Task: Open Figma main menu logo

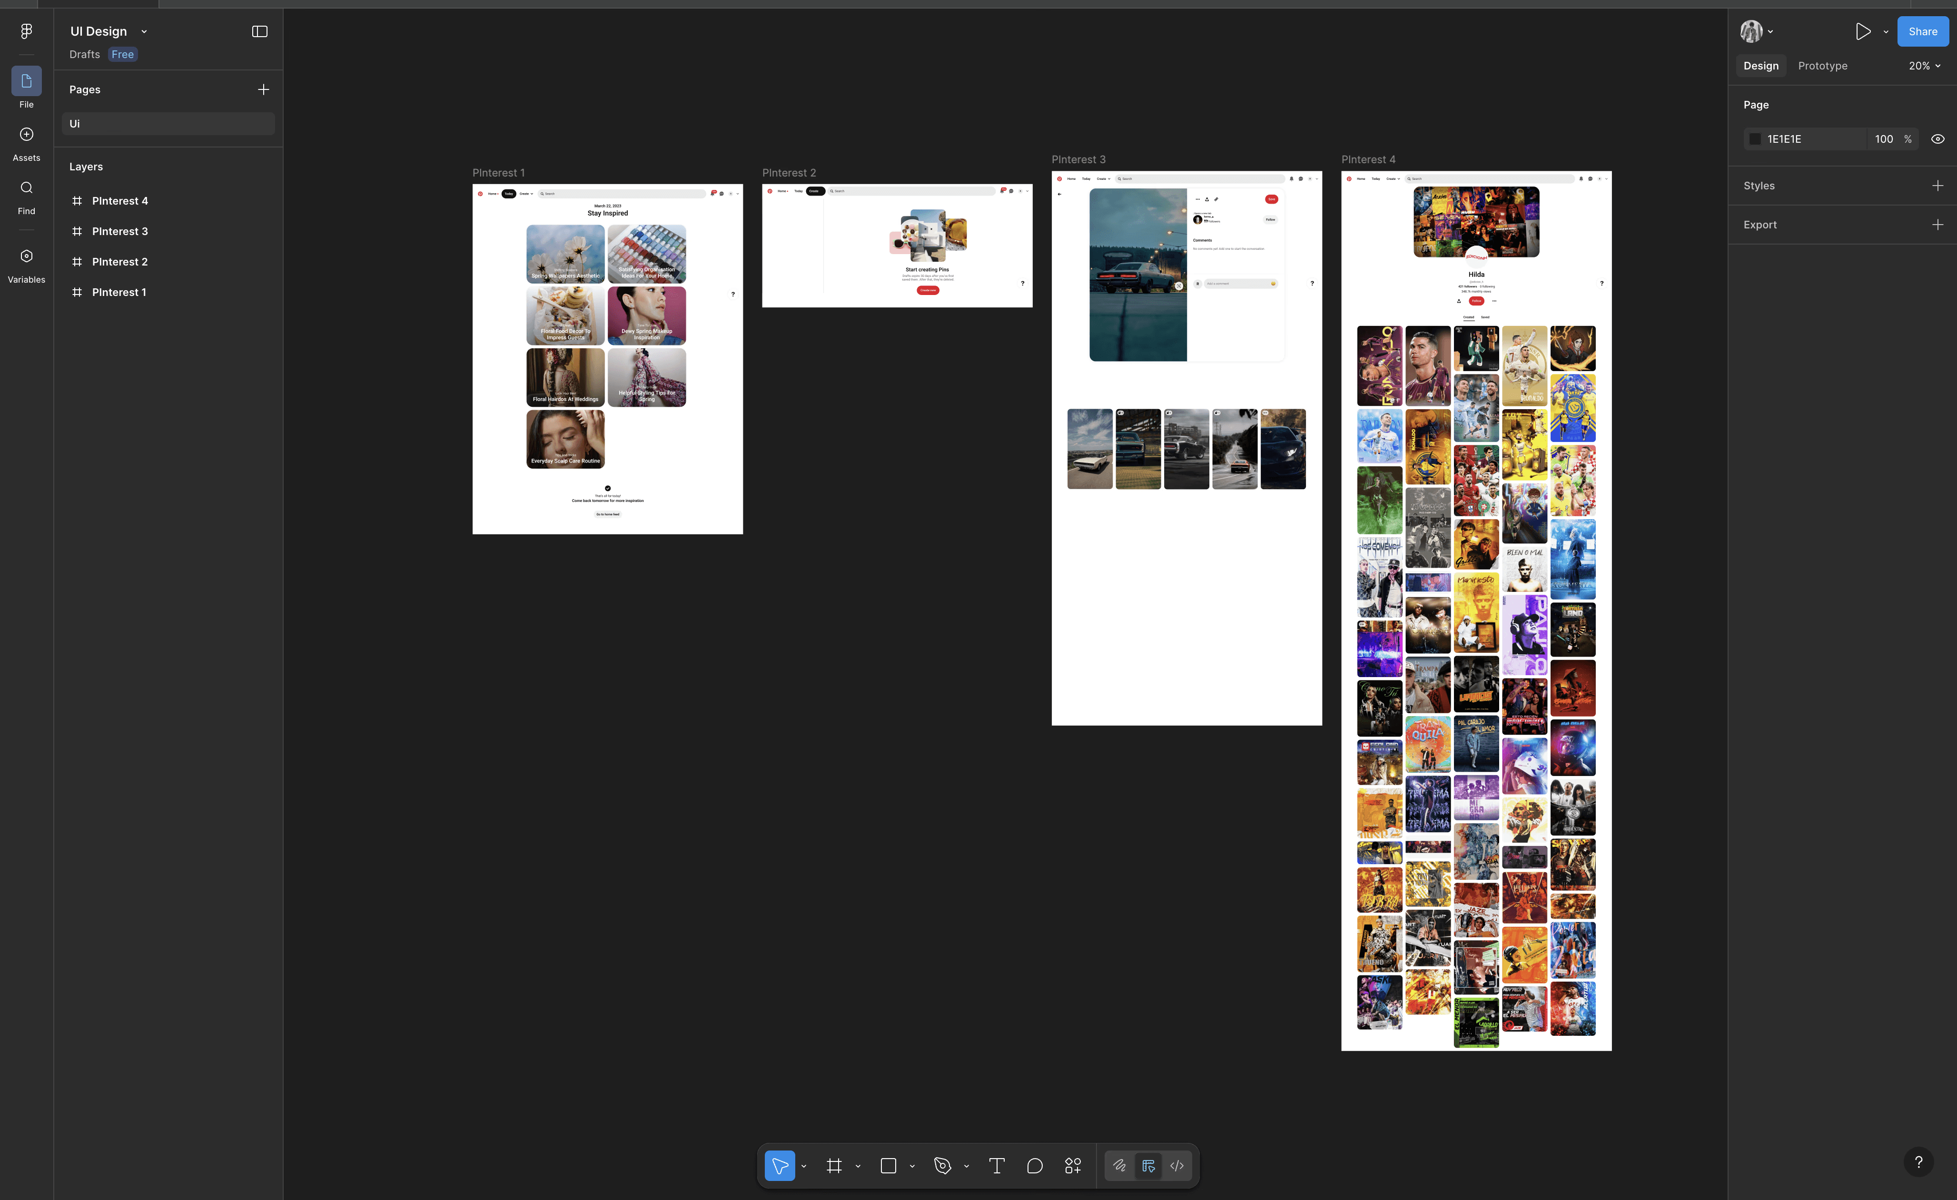Action: (x=26, y=31)
